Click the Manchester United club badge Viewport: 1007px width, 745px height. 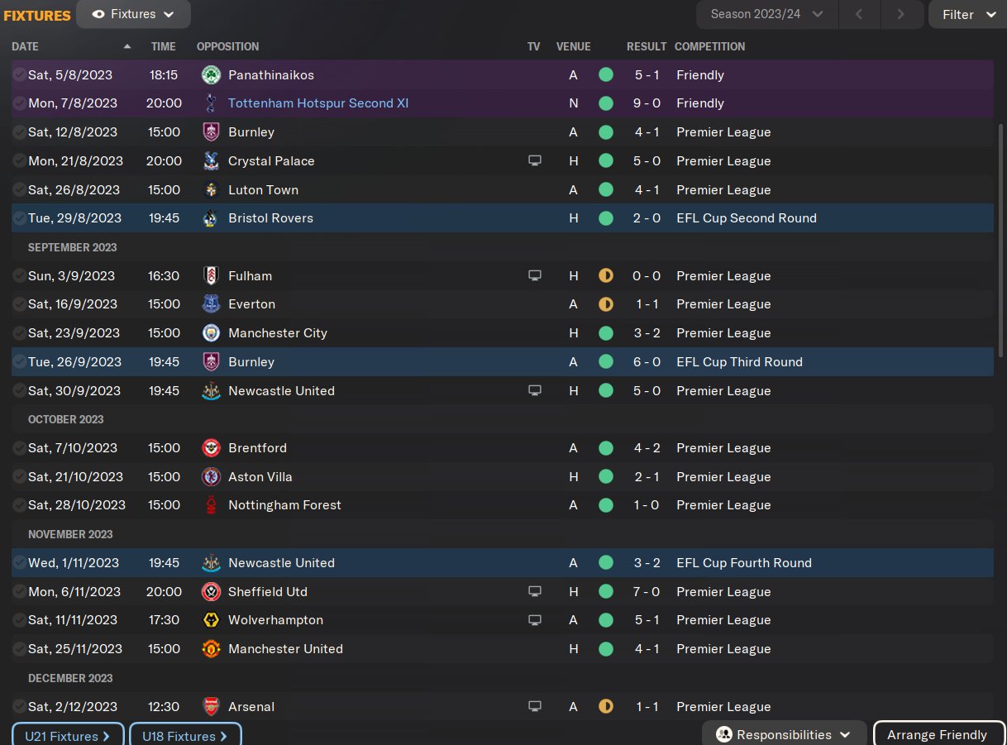211,649
